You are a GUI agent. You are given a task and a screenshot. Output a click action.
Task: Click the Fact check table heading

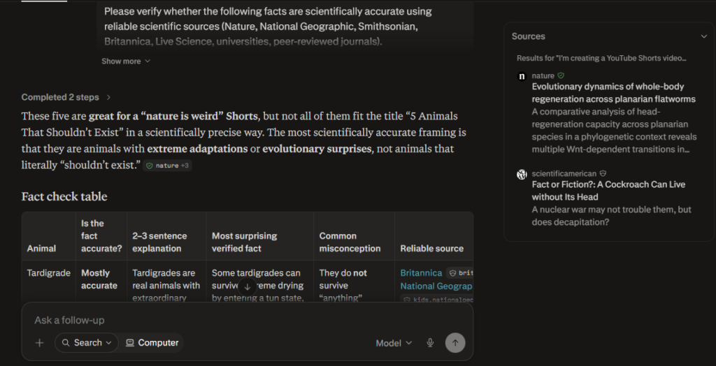(64, 197)
